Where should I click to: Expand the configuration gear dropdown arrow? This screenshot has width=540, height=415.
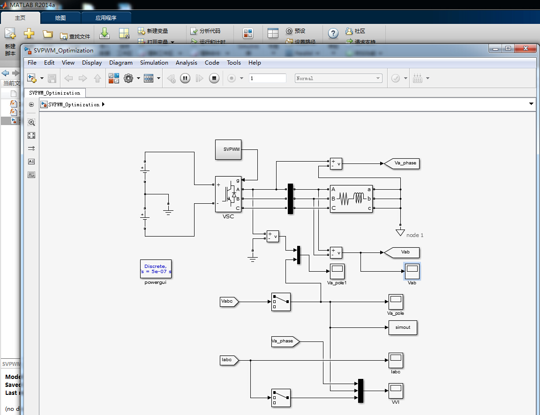[138, 78]
